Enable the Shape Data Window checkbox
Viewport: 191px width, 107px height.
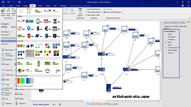click(86, 9)
